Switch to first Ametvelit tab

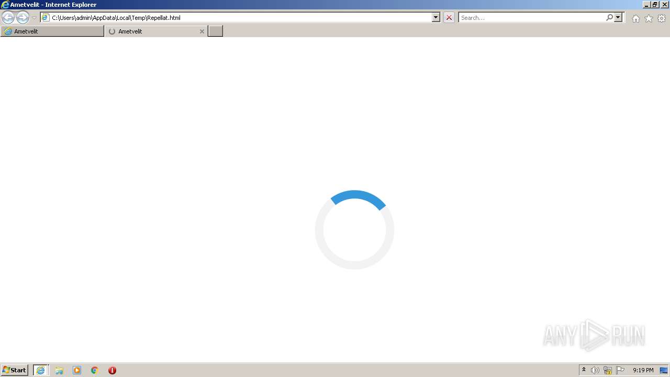click(x=52, y=31)
